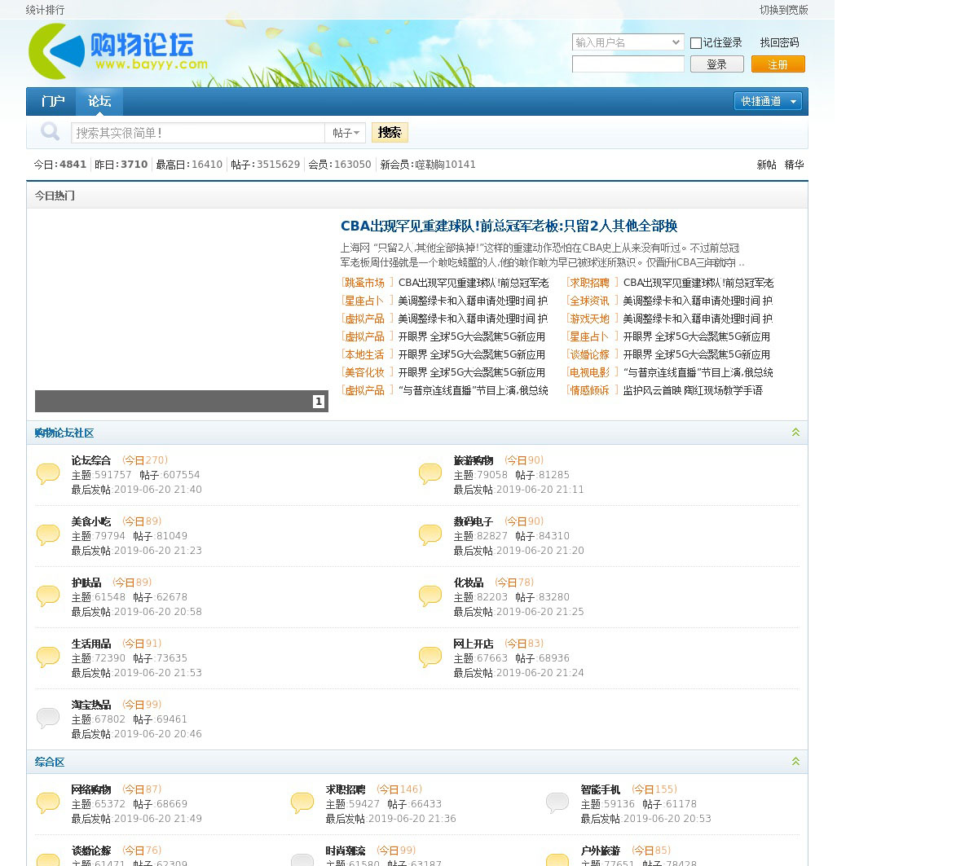Click slide number 1 in hot slideshow
978x866 pixels.
319,402
